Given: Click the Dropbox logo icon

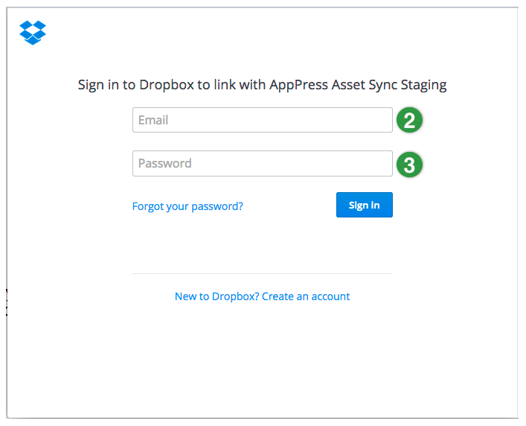Looking at the screenshot, I should click(33, 33).
